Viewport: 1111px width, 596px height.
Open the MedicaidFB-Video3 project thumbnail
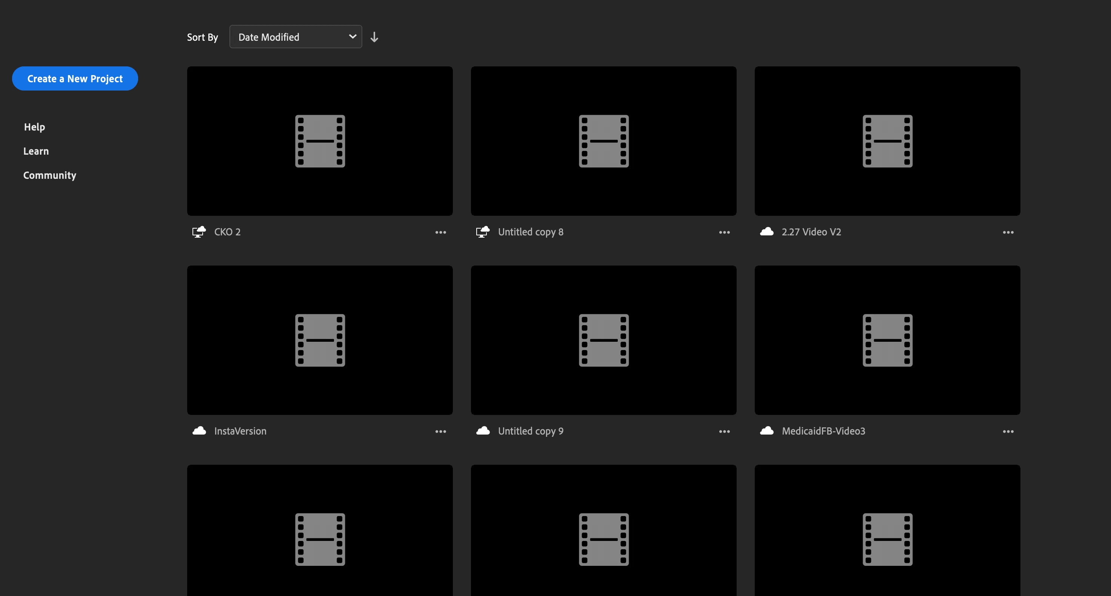[887, 340]
